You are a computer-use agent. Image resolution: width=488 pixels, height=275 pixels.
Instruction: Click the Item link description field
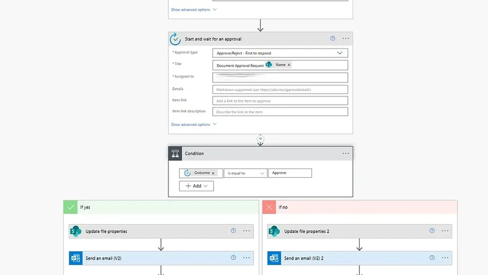click(x=280, y=112)
